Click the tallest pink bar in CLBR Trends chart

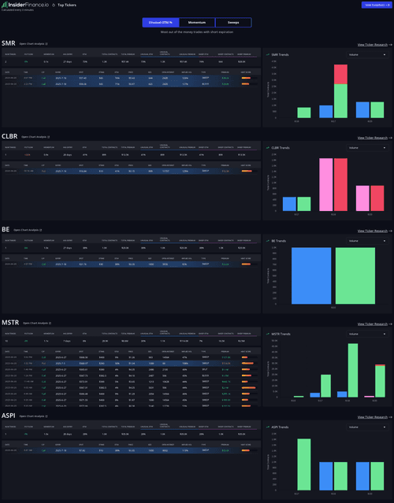(326, 184)
